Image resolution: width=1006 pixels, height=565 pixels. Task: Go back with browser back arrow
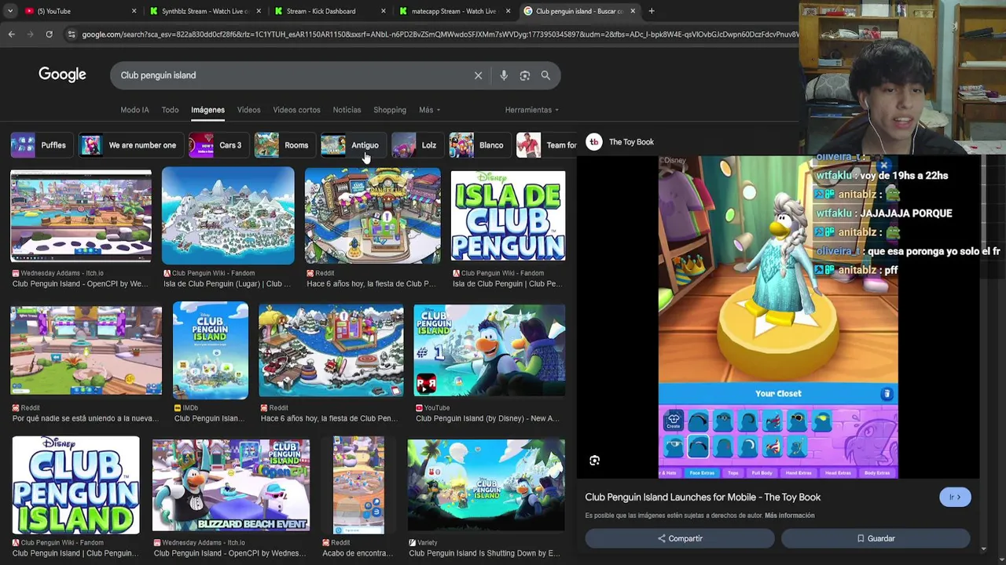(x=11, y=34)
